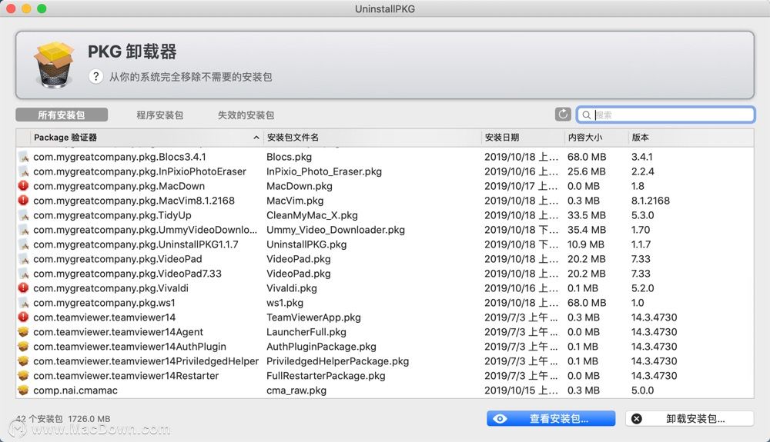Click FullRestarterPackage.pkg file name
Viewport: 770px width, 442px height.
click(326, 376)
